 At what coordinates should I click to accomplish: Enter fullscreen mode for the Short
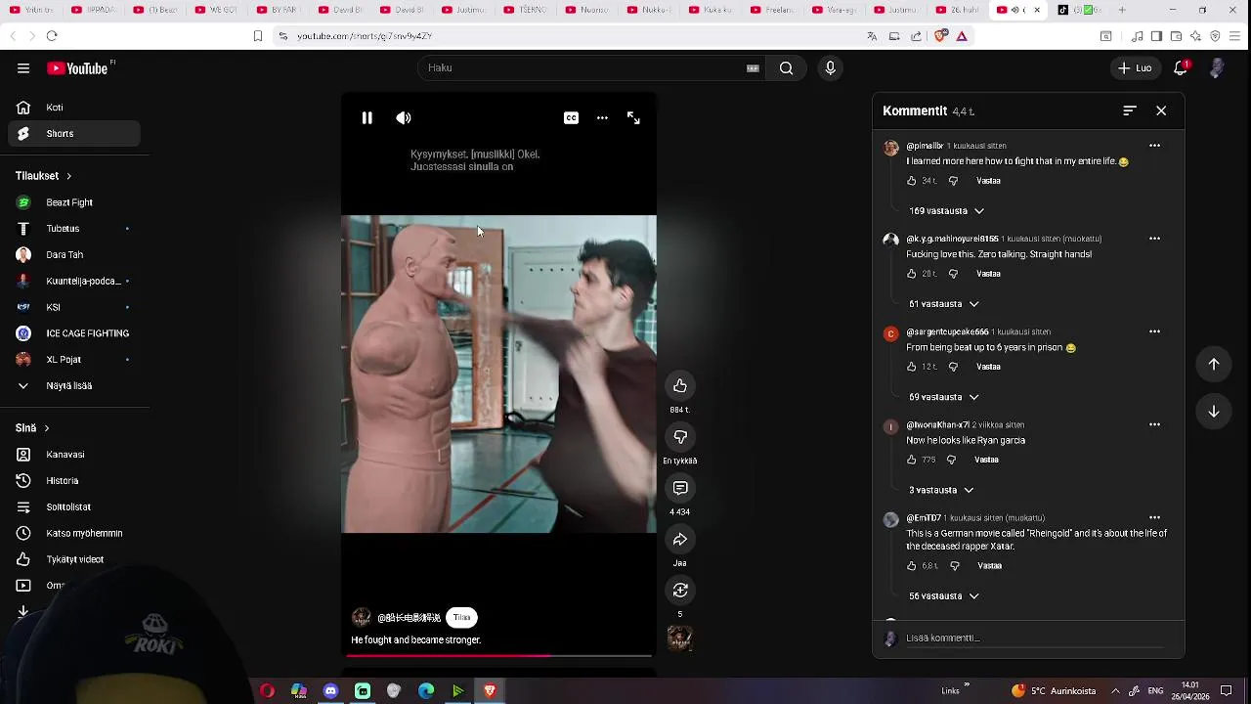(x=633, y=118)
